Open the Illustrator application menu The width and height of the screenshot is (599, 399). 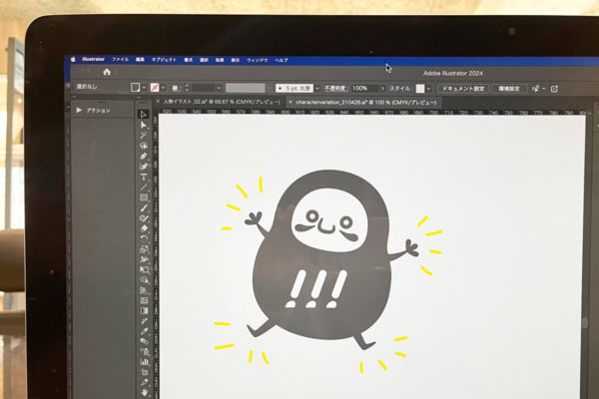[93, 59]
